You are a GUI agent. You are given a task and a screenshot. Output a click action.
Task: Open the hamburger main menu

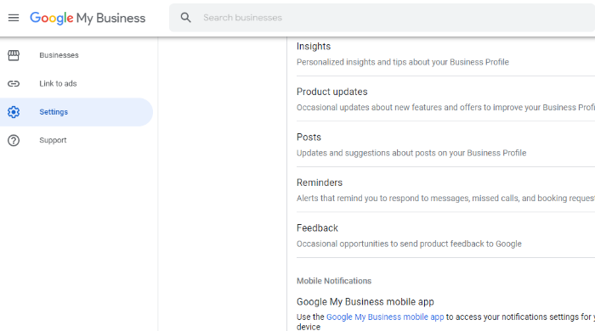(x=14, y=18)
